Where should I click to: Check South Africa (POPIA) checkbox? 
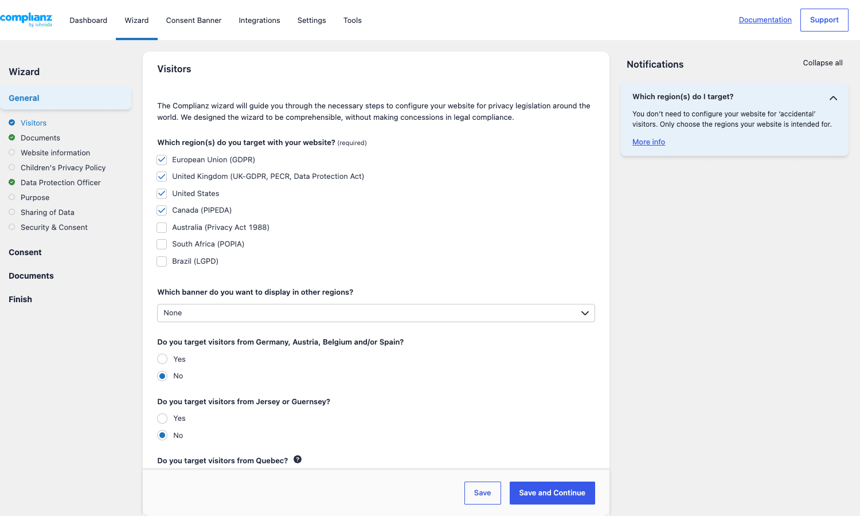tap(162, 244)
